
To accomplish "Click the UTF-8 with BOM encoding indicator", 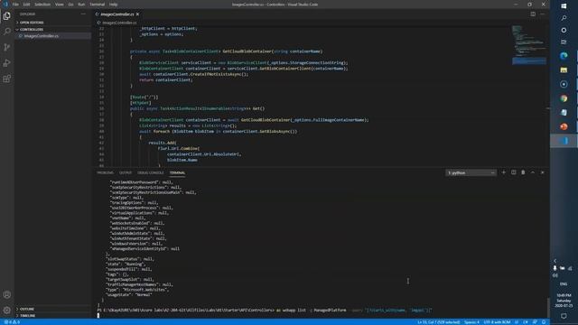I will (497, 322).
